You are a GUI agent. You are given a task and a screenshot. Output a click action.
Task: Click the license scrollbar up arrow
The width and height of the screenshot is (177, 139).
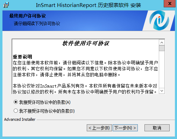tap(162, 43)
